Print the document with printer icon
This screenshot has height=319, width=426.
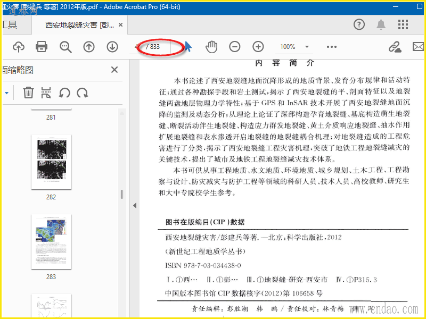pyautogui.click(x=42, y=47)
